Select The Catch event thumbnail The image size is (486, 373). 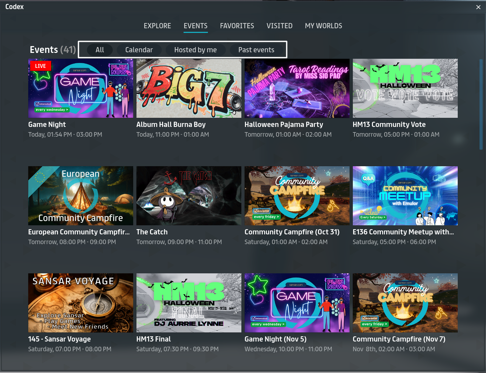[x=189, y=196]
